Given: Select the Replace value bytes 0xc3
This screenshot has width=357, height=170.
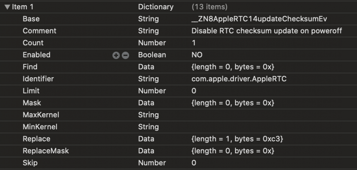Looking at the screenshot, I should coord(237,139).
